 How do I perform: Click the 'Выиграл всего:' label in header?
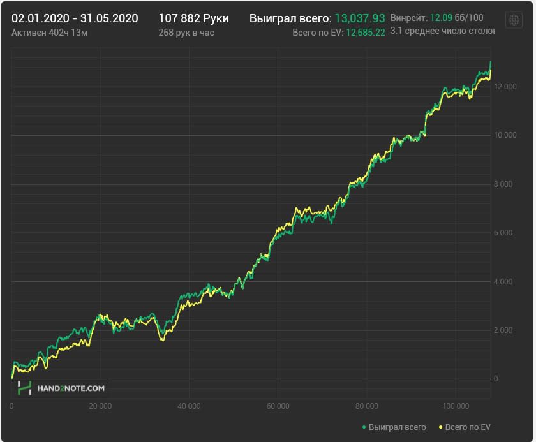[290, 18]
